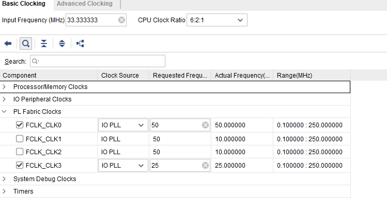This screenshot has height=222, width=387.
Task: Click the PL Fabric Clocks row label
Action: [37, 111]
